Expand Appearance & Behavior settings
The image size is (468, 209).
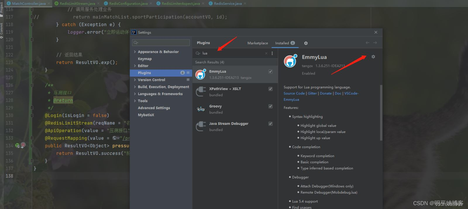pyautogui.click(x=135, y=52)
